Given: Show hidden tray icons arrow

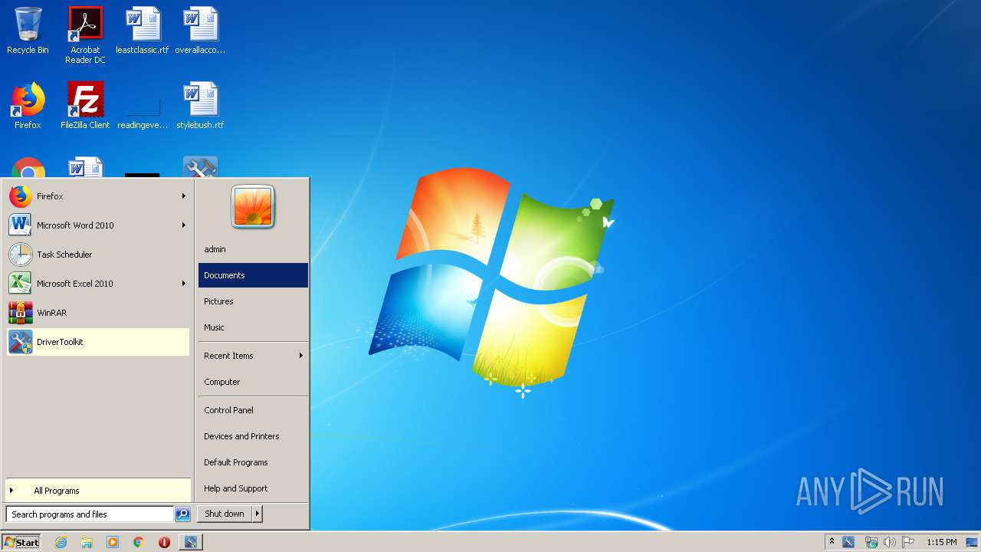Looking at the screenshot, I should point(832,542).
